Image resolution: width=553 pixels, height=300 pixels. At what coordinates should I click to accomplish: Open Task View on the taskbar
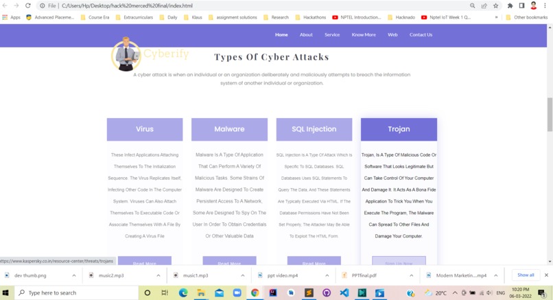point(165,293)
